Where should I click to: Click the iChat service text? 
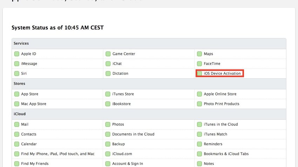[x=117, y=64]
